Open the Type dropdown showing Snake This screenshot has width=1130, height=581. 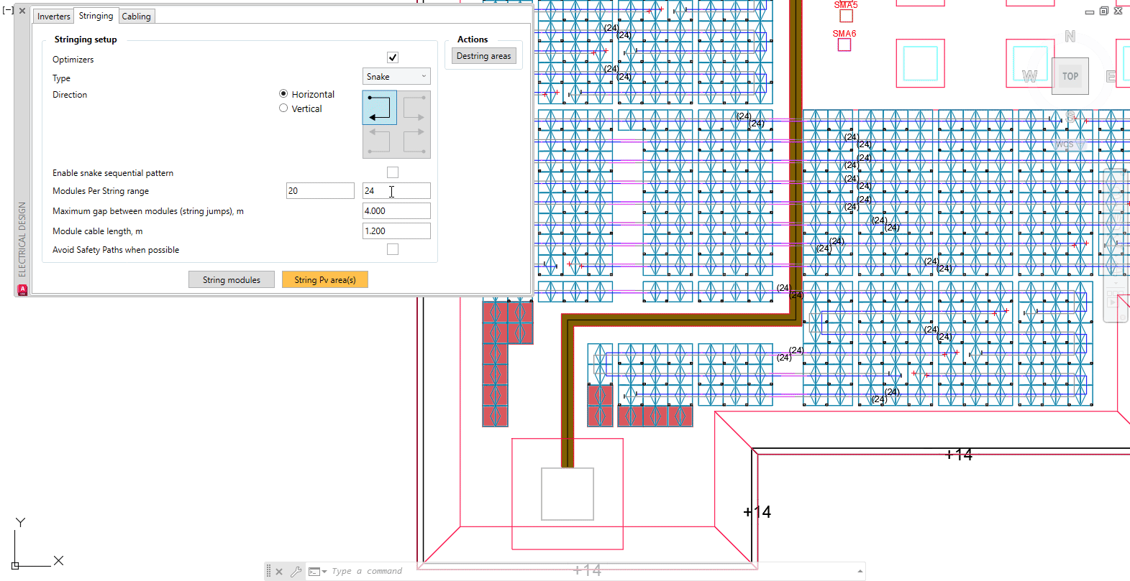pos(396,77)
